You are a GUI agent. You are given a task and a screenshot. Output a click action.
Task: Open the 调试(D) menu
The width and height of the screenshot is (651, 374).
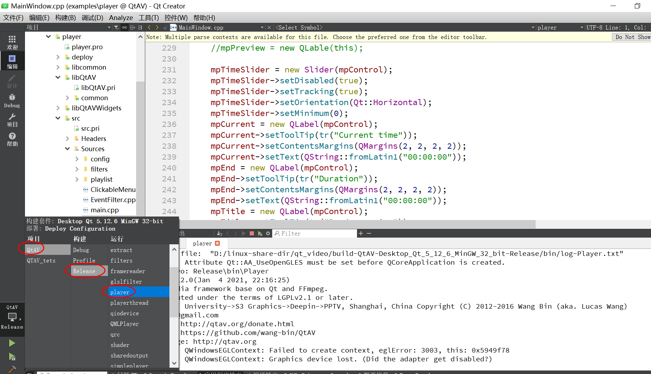click(92, 18)
